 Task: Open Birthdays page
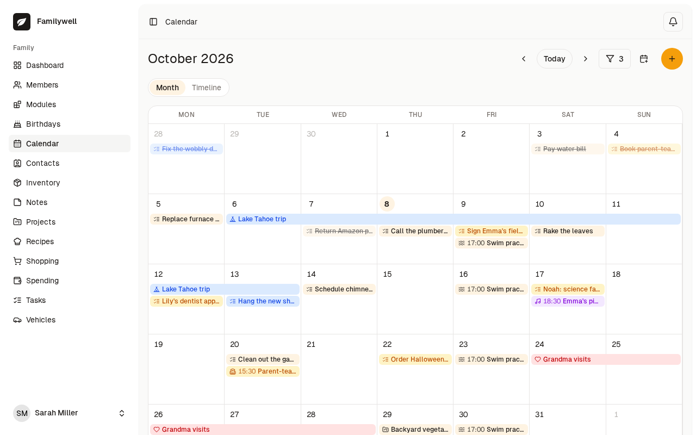coord(70,124)
